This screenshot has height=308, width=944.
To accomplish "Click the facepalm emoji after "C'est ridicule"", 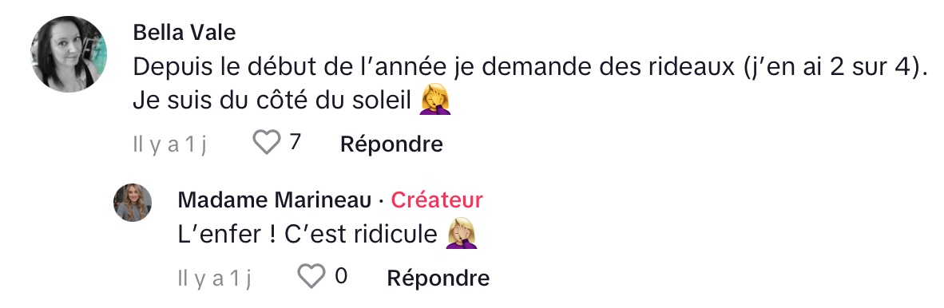I will click(x=462, y=234).
